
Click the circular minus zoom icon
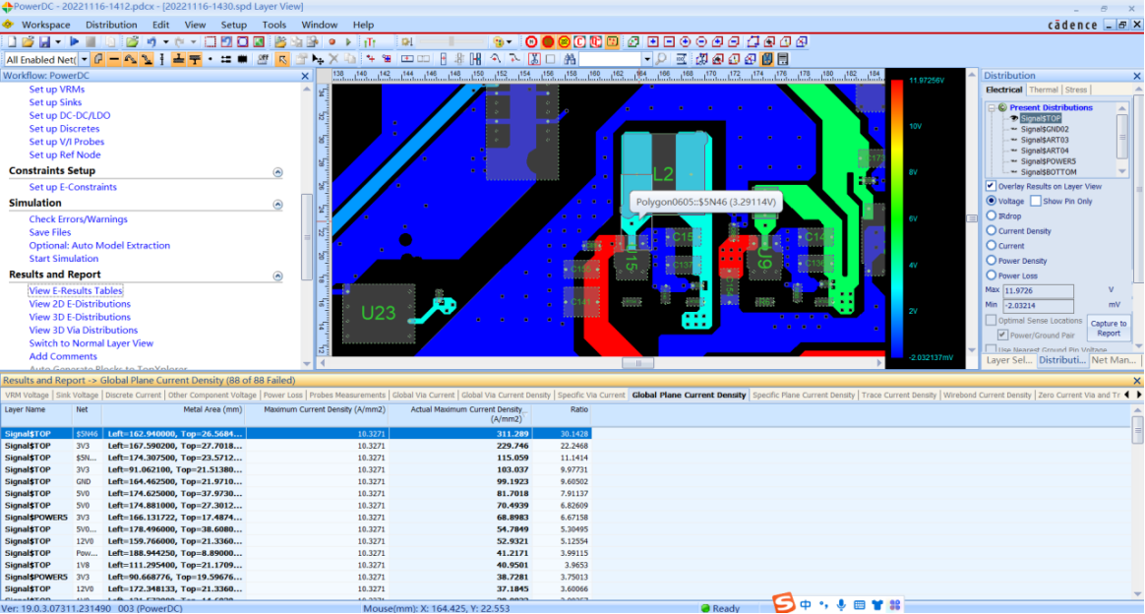point(701,41)
